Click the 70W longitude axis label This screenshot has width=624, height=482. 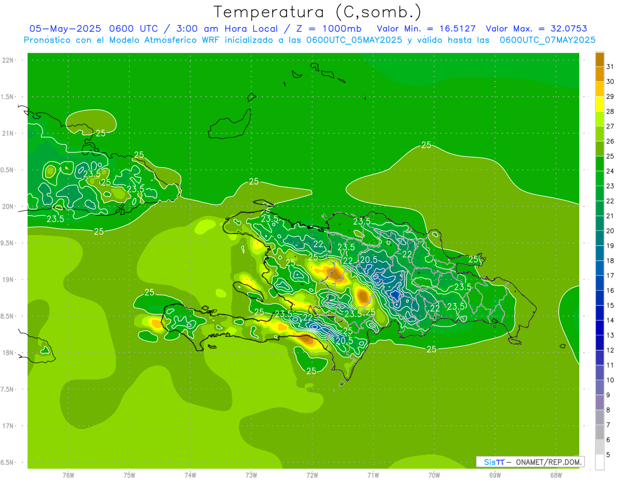[434, 475]
